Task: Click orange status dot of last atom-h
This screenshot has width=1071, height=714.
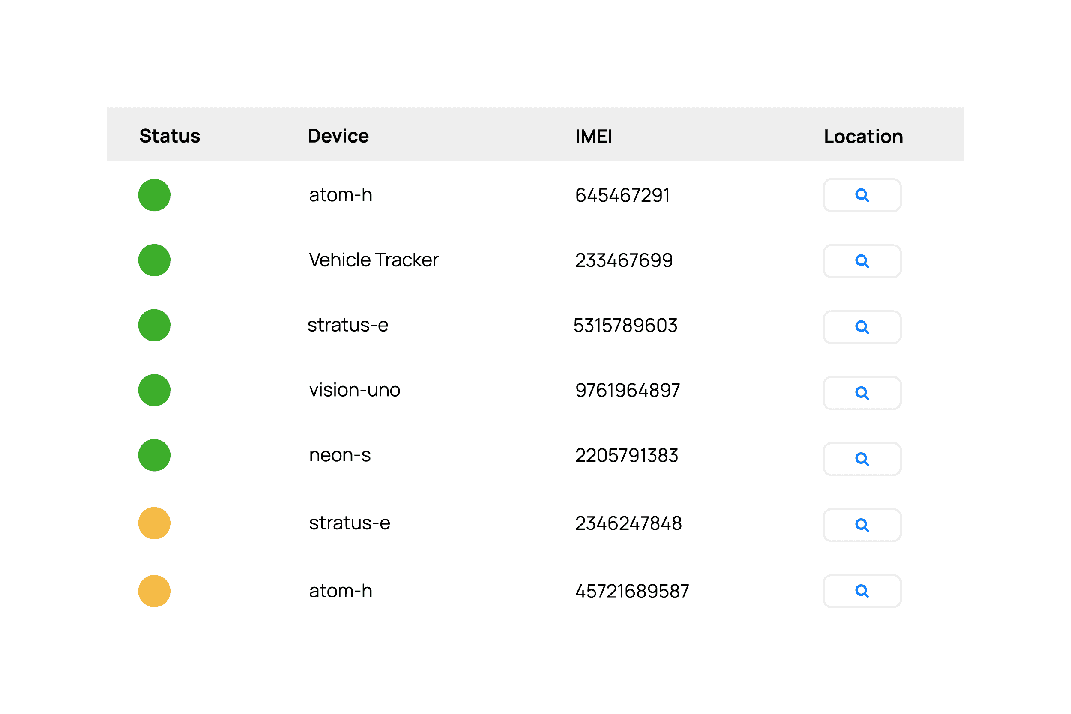Action: click(x=154, y=591)
